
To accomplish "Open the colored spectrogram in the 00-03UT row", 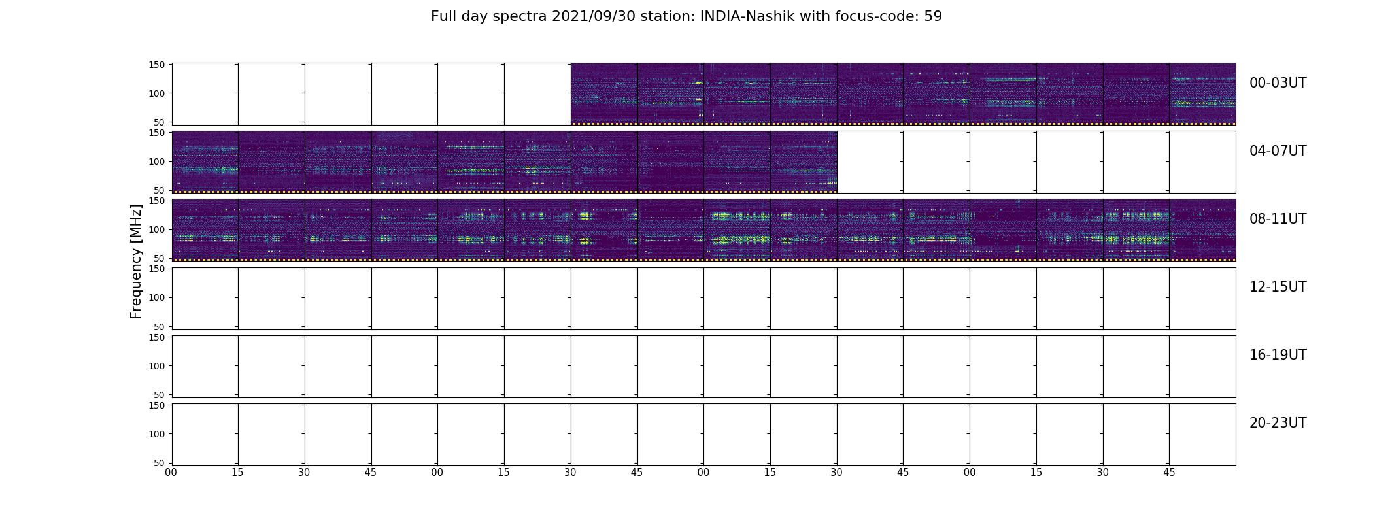I will click(x=903, y=94).
